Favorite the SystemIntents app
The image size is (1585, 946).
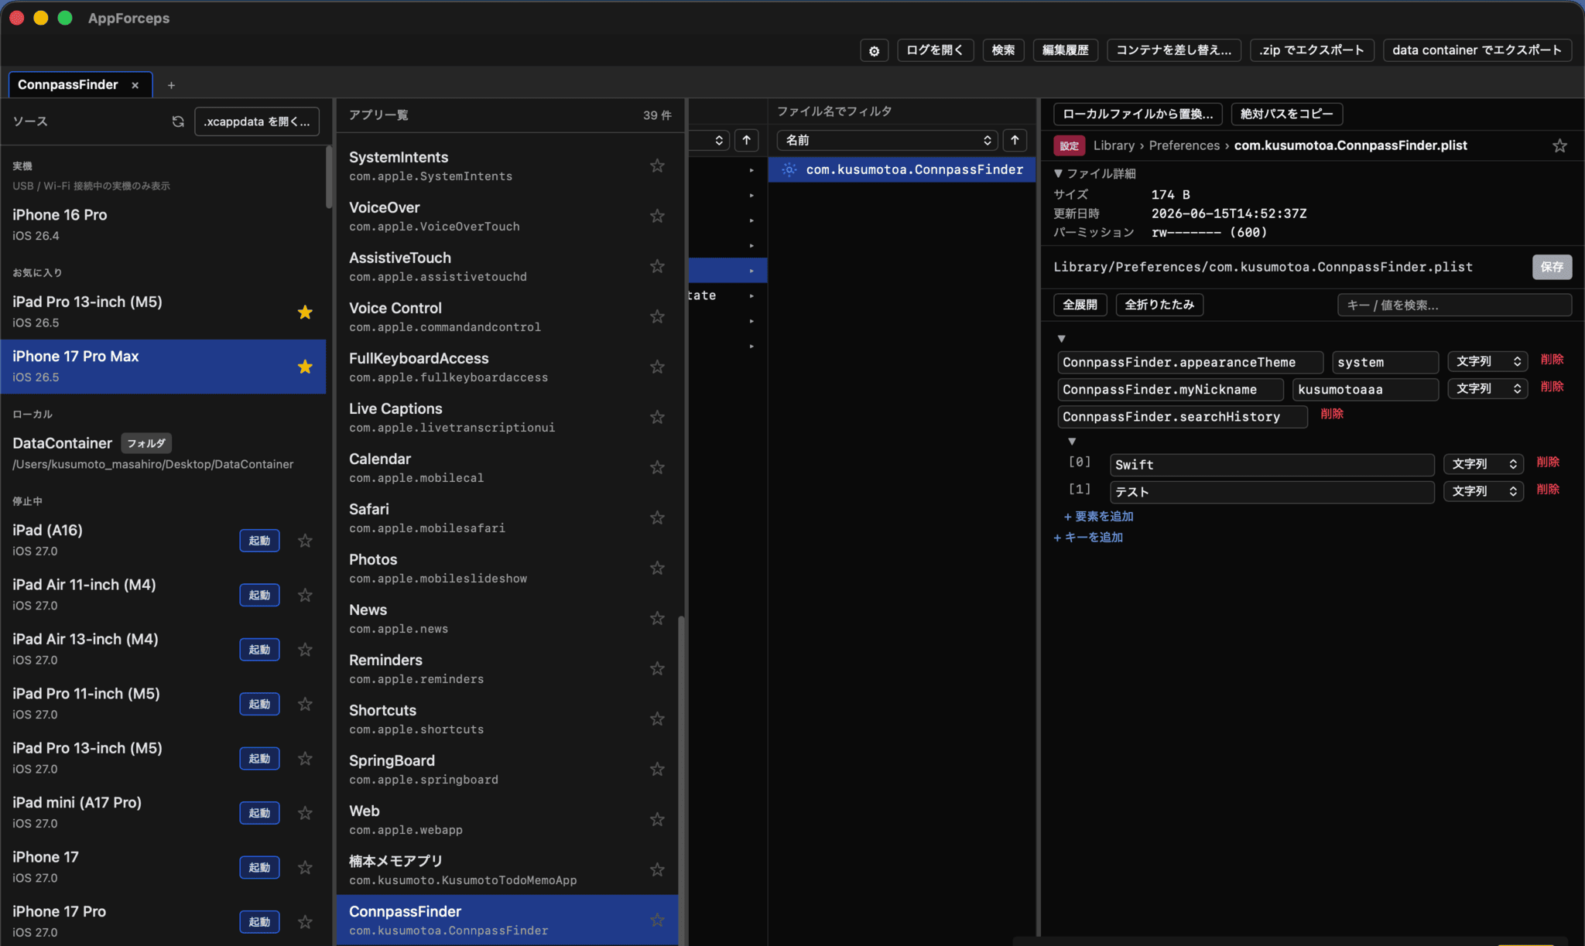657,166
